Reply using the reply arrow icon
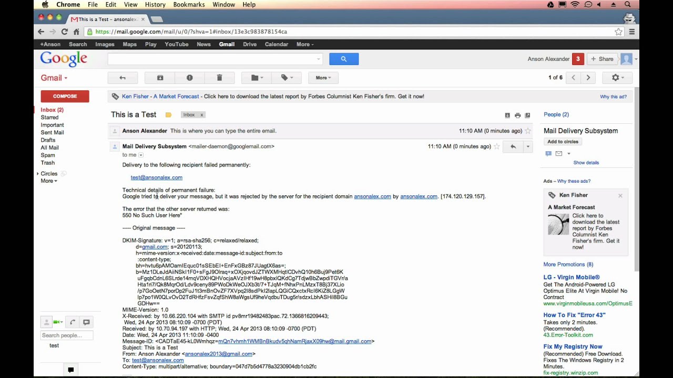 click(513, 146)
